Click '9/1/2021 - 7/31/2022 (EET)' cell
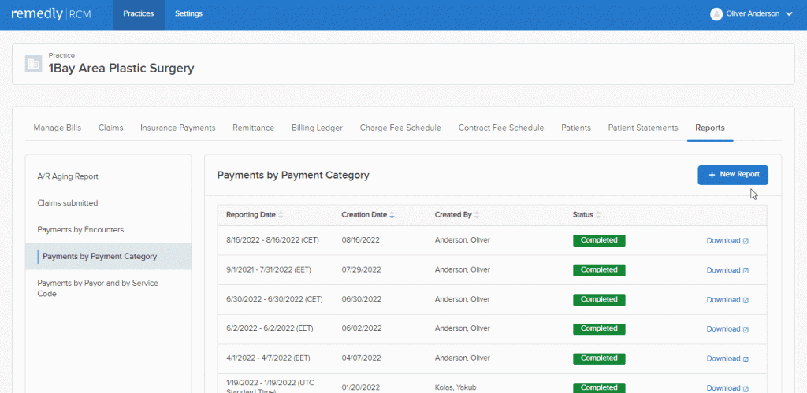Image resolution: width=807 pixels, height=393 pixels. (x=269, y=269)
